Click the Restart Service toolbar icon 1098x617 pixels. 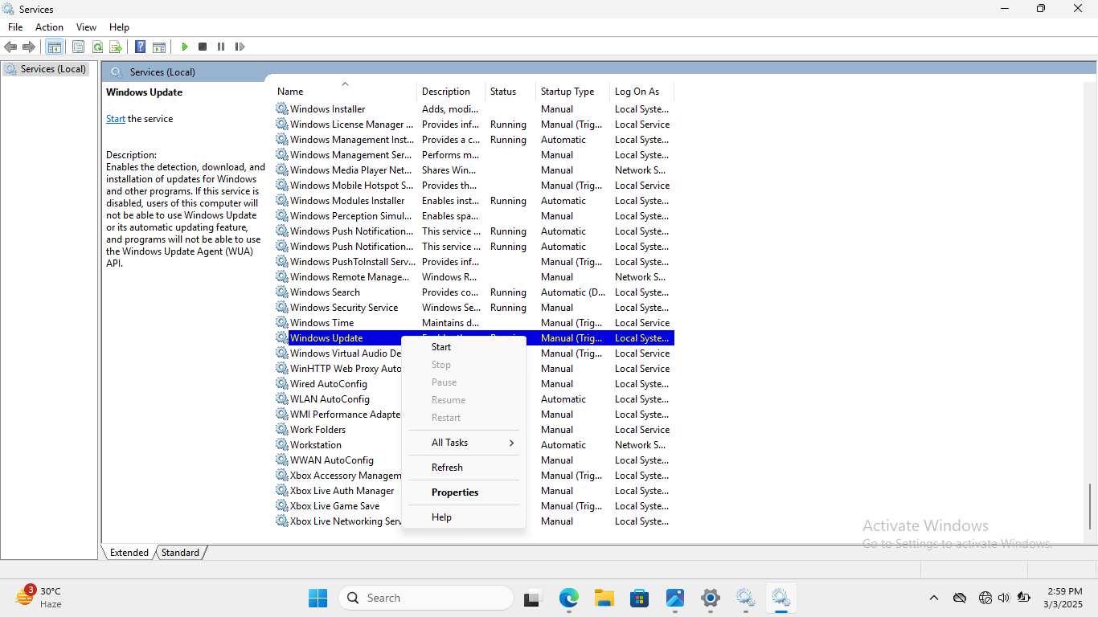tap(240, 46)
